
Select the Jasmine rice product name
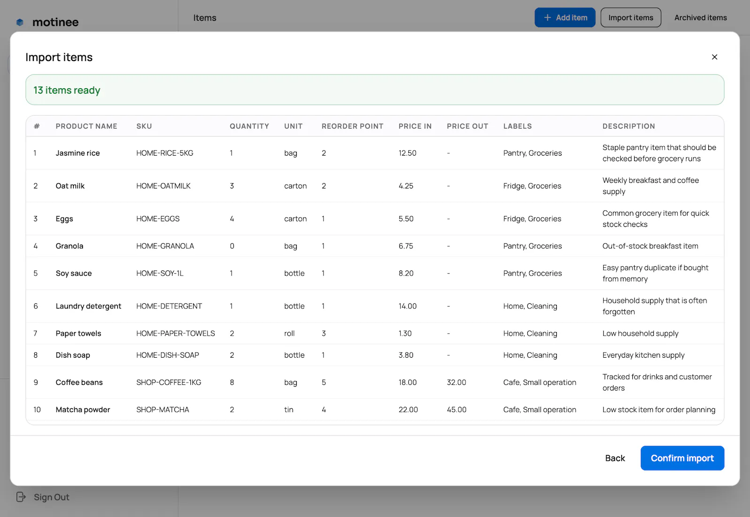(x=78, y=153)
